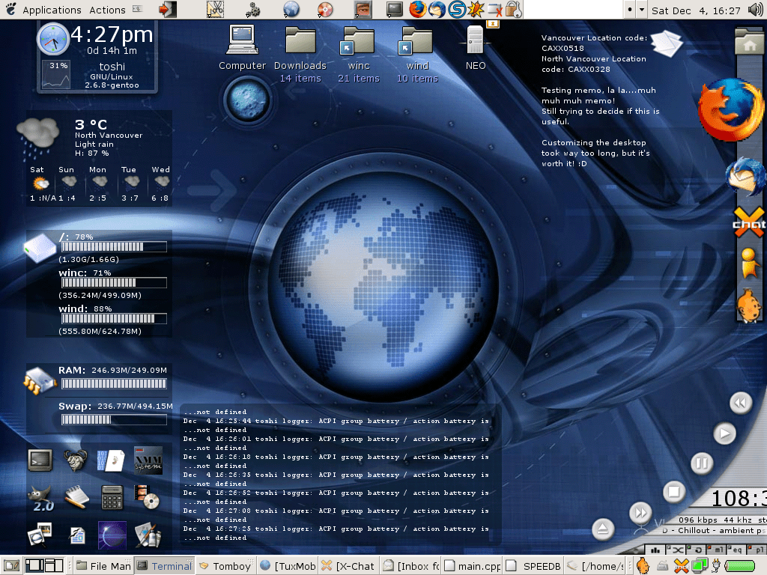Launch the OpenOffice document launcher
767x575 pixels.
point(77,536)
